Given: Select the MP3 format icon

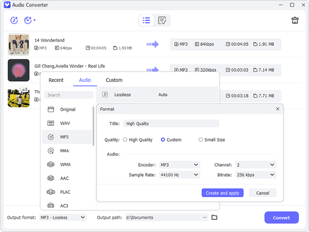Looking at the screenshot, I should point(51,137).
